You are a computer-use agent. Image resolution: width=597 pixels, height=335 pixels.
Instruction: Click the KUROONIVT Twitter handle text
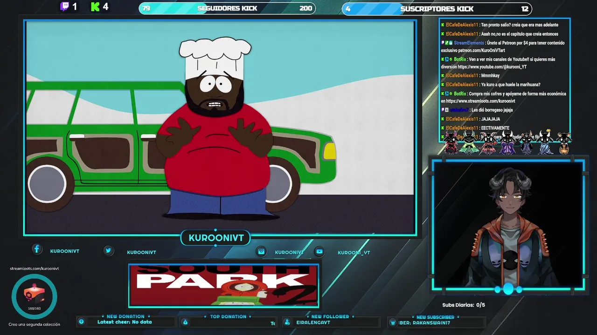pos(141,252)
